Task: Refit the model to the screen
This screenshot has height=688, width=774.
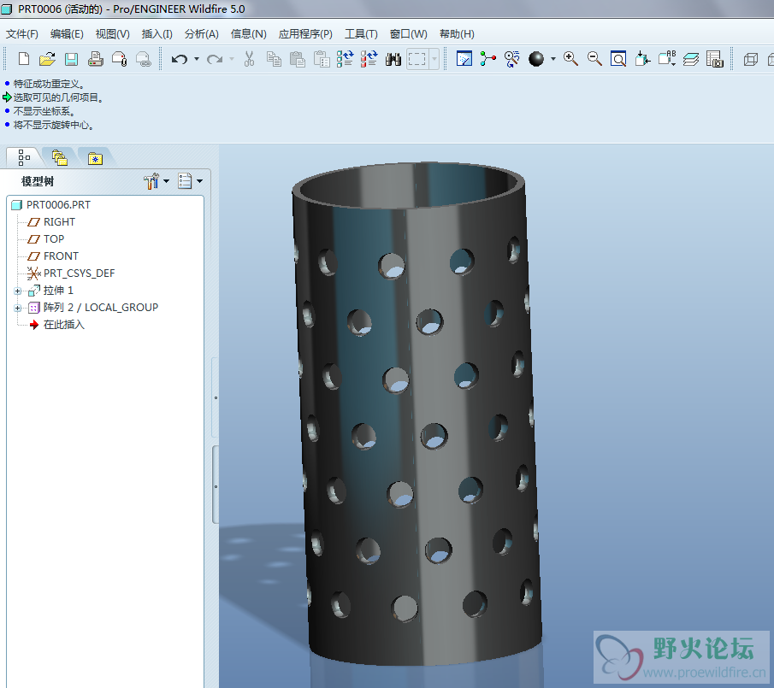Action: (x=618, y=59)
